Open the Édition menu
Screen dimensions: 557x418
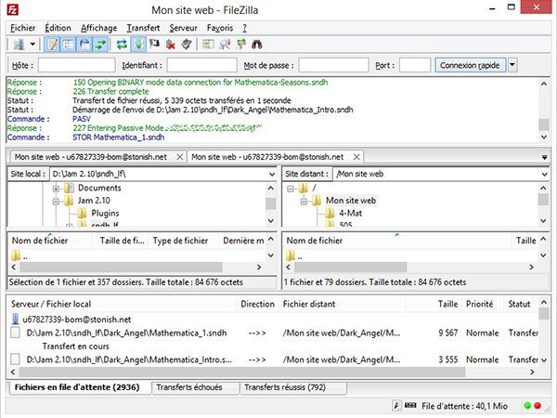tap(58, 28)
